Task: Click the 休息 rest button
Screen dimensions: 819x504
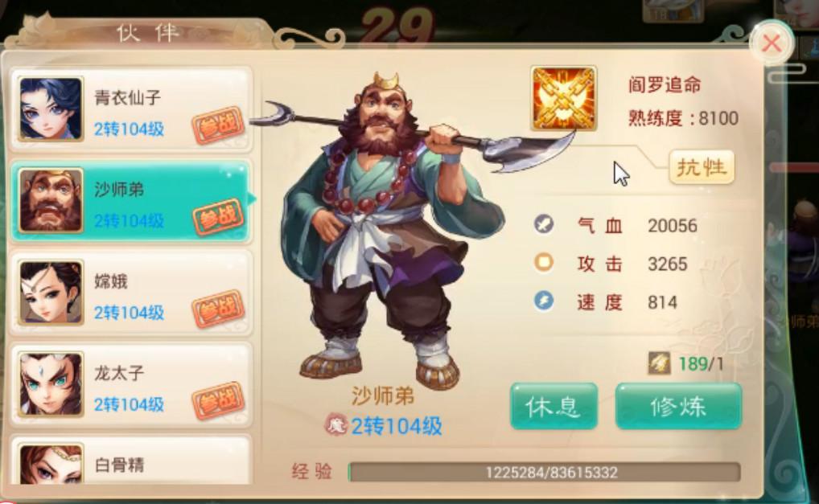Action: [x=554, y=406]
